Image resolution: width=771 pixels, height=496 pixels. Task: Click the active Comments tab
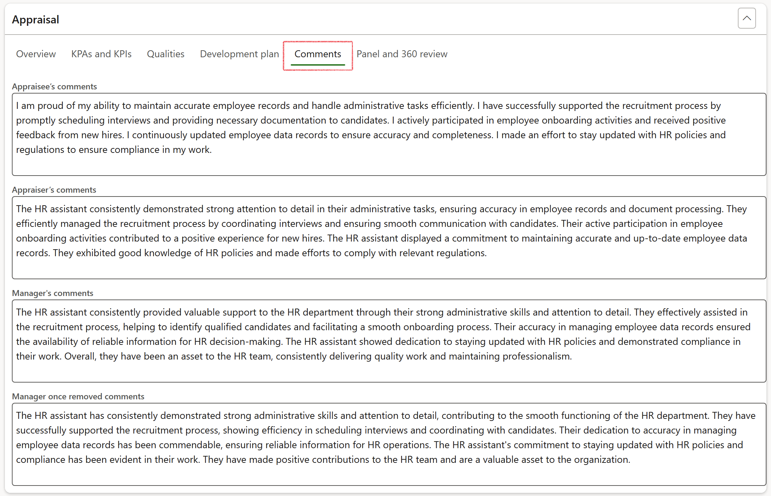click(318, 54)
